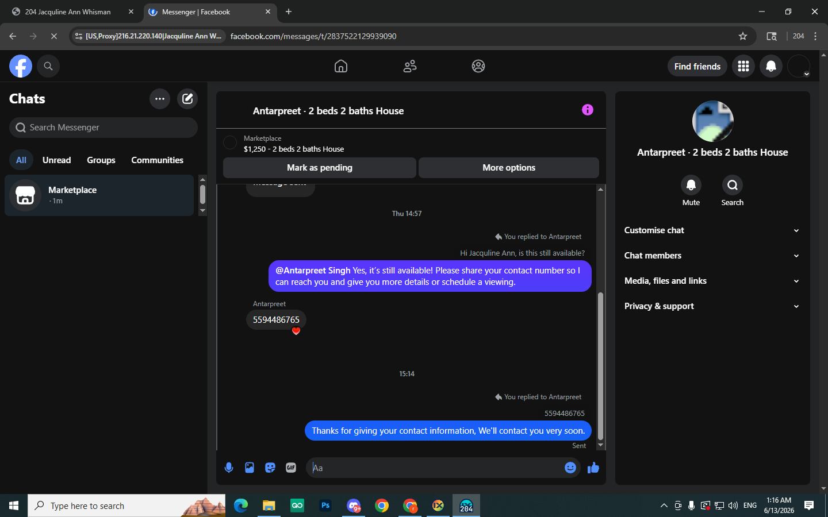828x517 pixels.
Task: Click the Facebook search magnifier icon
Action: (x=48, y=66)
